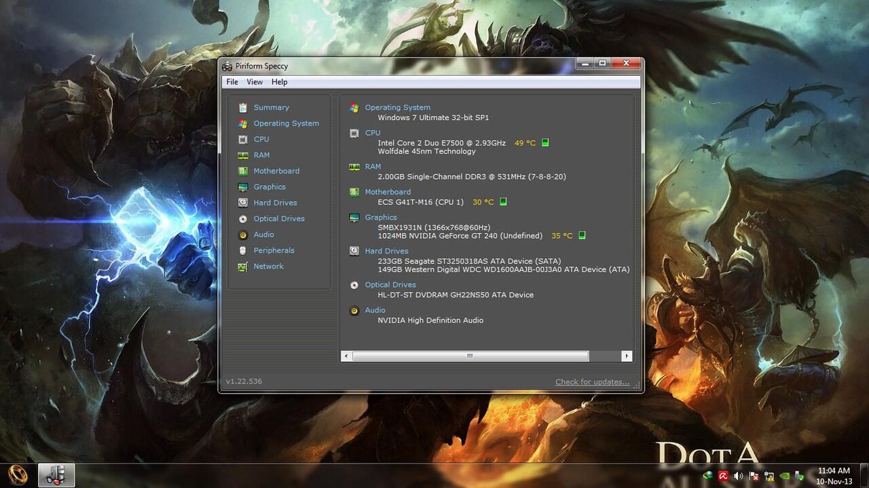
Task: Open the Avira antivirus tray icon
Action: [x=724, y=476]
